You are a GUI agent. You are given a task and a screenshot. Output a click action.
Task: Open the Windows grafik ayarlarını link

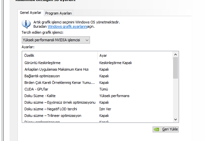68,26
